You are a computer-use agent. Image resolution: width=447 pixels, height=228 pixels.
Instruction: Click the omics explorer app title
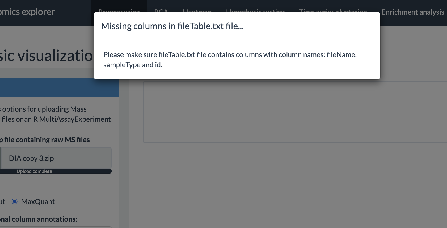point(27,12)
